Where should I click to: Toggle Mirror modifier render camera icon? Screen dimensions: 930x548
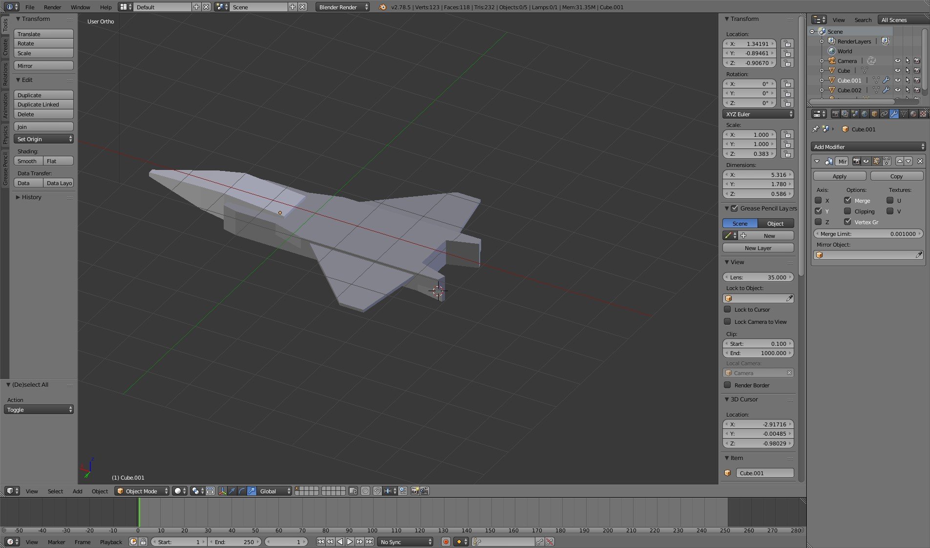click(856, 161)
